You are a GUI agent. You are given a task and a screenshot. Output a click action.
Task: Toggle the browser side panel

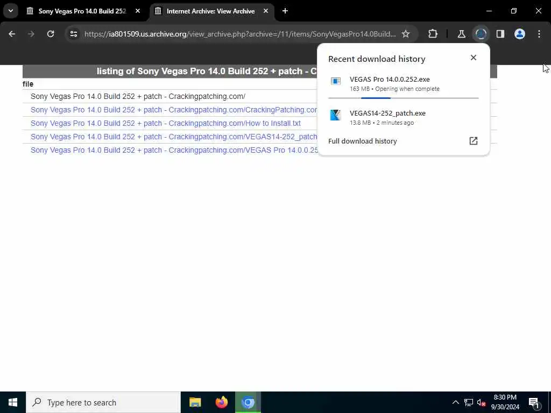(500, 34)
